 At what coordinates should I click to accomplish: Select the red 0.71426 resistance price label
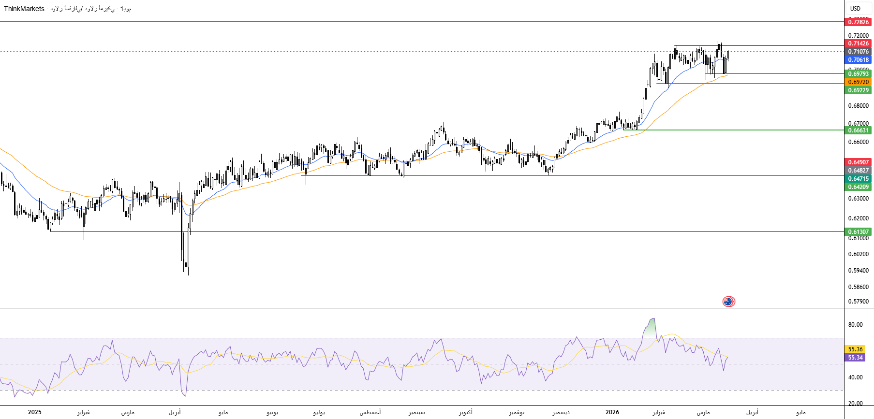(859, 43)
